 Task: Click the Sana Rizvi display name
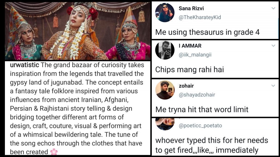[x=191, y=8]
